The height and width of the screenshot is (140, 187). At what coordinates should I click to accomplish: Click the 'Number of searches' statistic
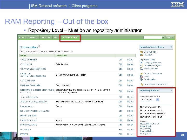151,117
